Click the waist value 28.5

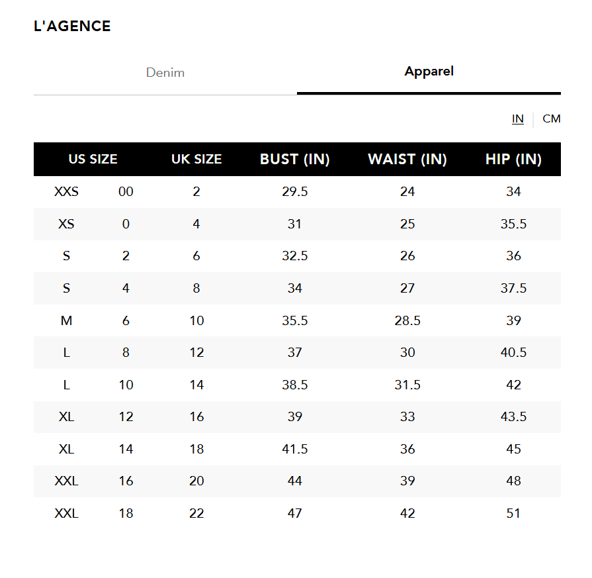click(x=407, y=321)
